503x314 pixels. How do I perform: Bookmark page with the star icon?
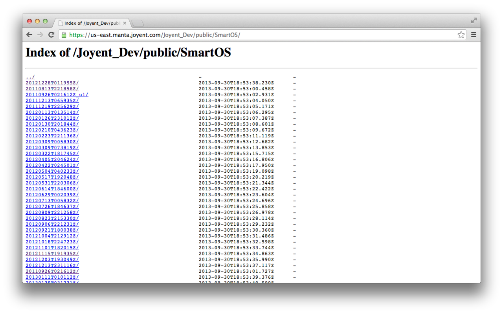tap(461, 35)
